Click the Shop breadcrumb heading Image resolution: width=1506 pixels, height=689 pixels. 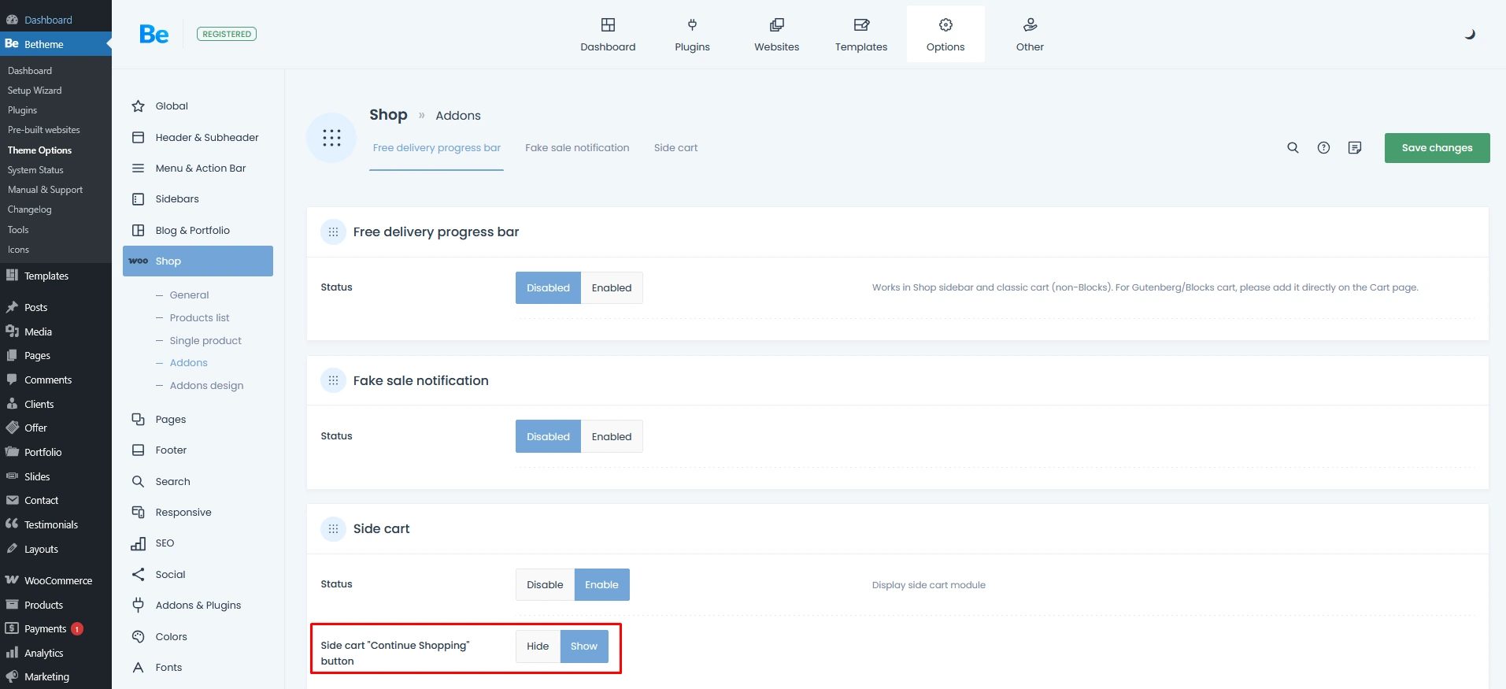[x=388, y=115]
